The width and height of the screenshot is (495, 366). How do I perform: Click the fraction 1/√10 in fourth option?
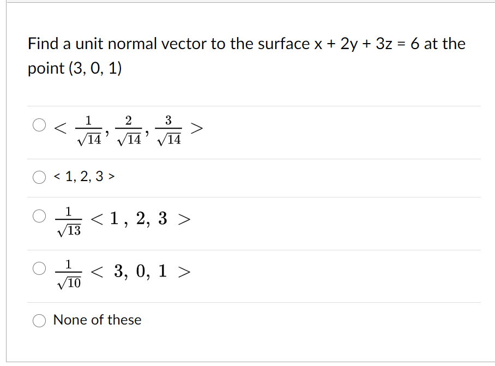[x=68, y=273]
